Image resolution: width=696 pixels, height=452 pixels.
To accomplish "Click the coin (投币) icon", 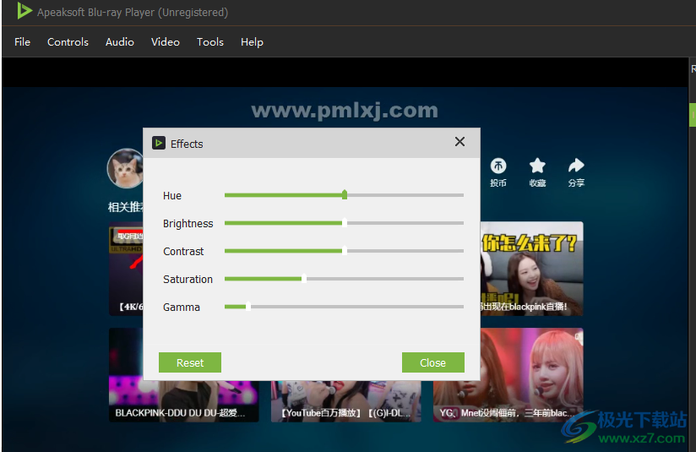I will coord(498,166).
